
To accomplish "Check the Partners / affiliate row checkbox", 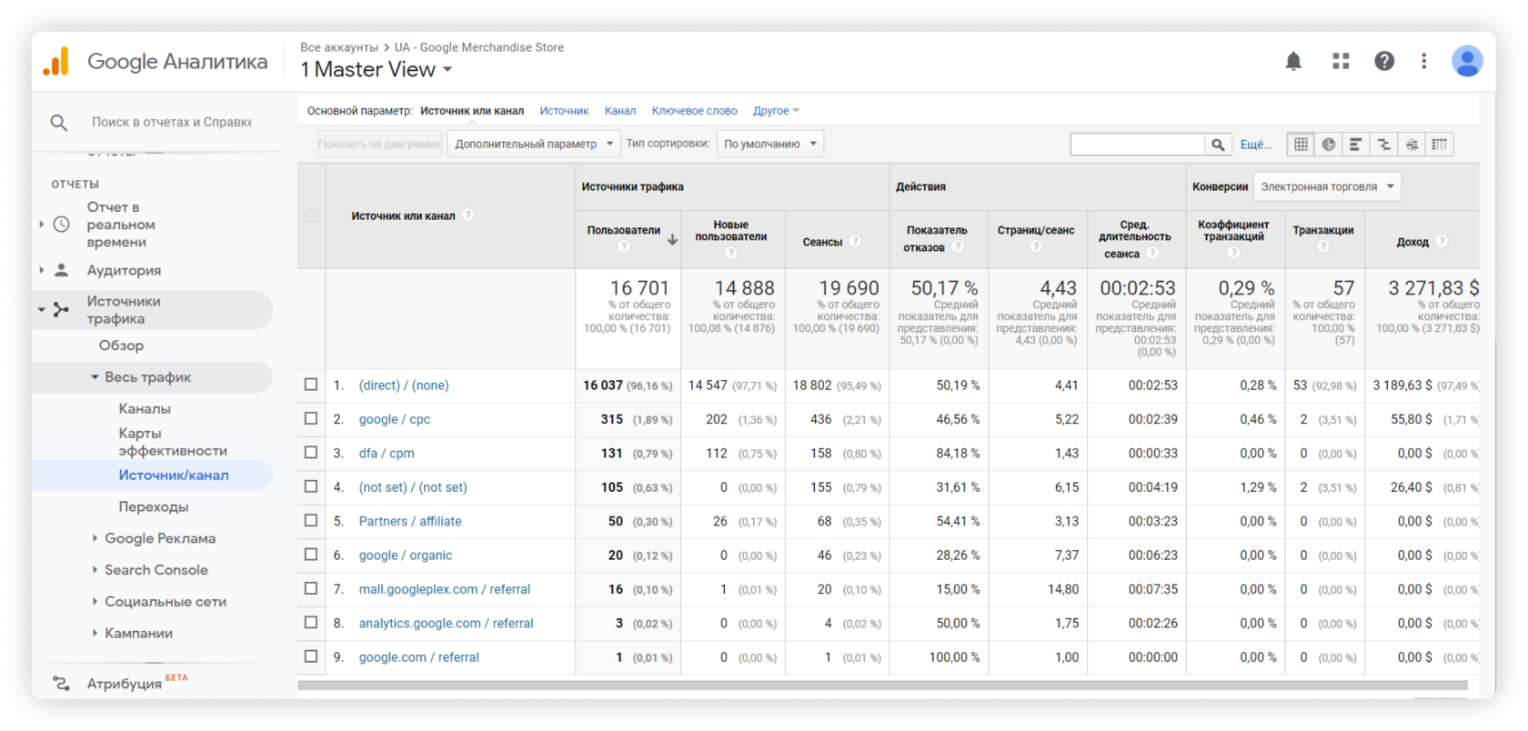I will coord(311,521).
